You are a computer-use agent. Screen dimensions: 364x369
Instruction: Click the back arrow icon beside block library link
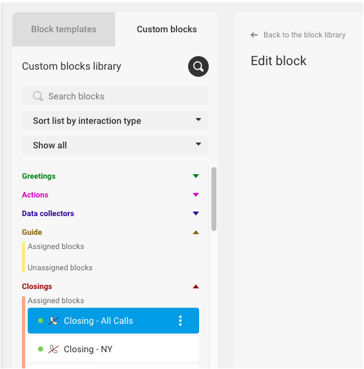(x=254, y=35)
